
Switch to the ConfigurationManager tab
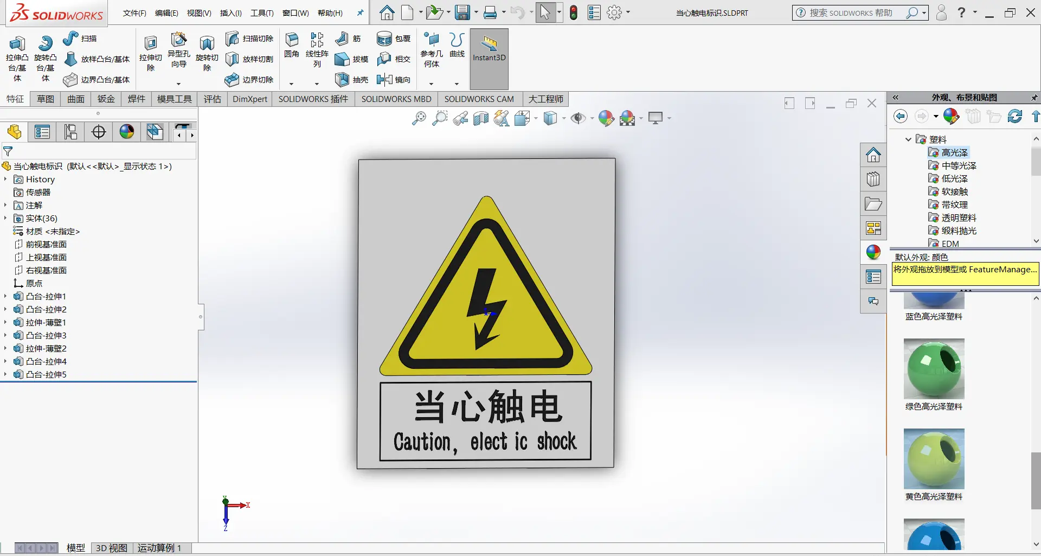(70, 132)
